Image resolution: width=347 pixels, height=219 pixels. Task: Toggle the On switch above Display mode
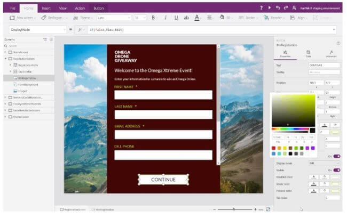337,156
